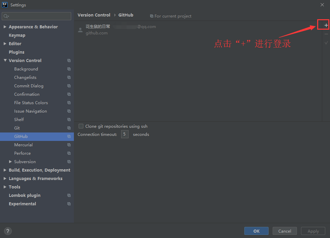
Task: Click project-level icon beside Changelists
Action: pyautogui.click(x=69, y=78)
